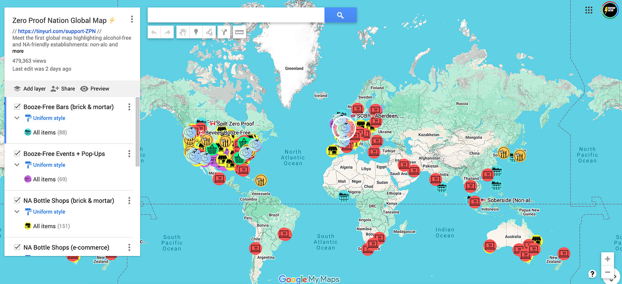Select the Add directions tool
The width and height of the screenshot is (622, 284).
pos(224,32)
